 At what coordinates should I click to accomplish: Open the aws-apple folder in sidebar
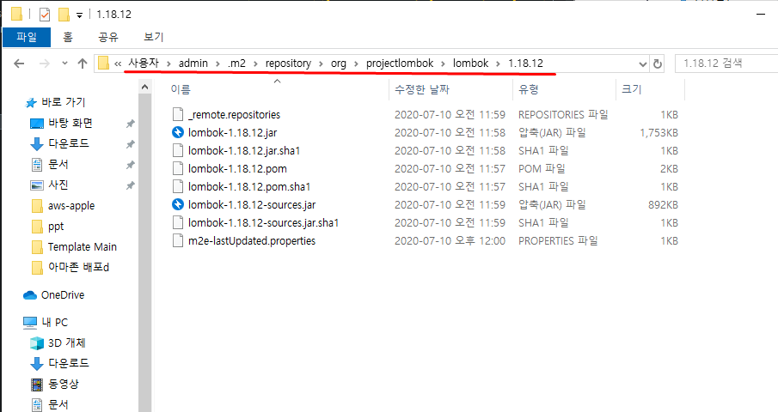pyautogui.click(x=71, y=205)
